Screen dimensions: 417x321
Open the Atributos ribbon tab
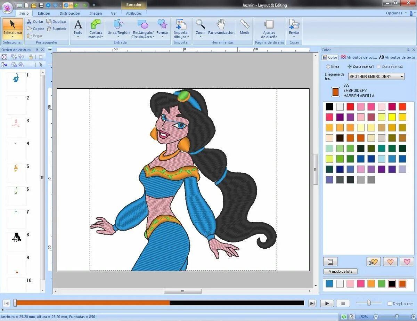[x=134, y=13]
